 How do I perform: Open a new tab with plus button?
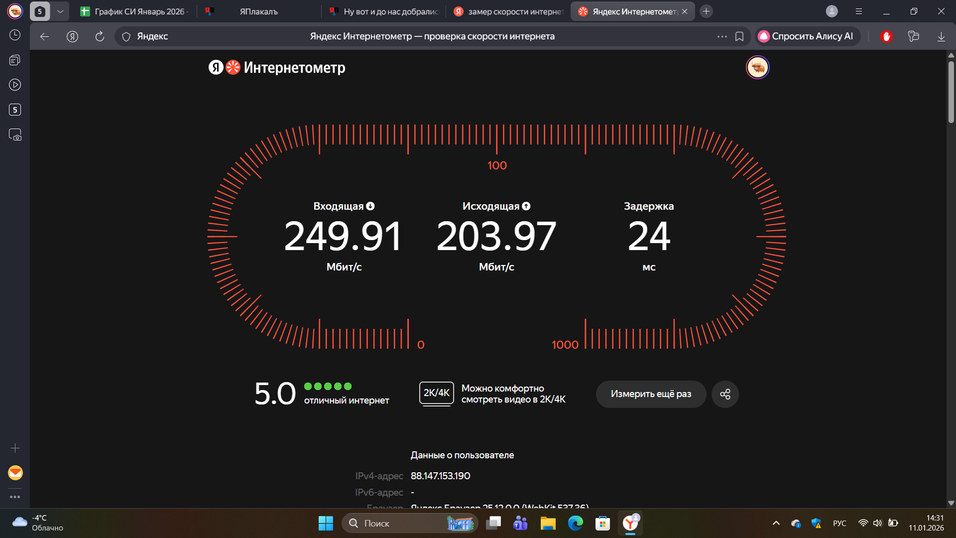point(706,11)
